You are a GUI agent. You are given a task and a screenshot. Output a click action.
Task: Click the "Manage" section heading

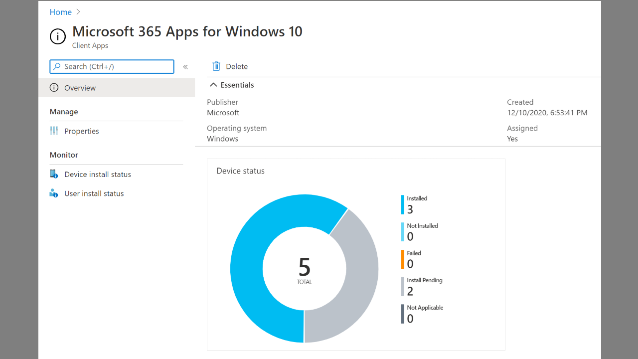coord(64,112)
